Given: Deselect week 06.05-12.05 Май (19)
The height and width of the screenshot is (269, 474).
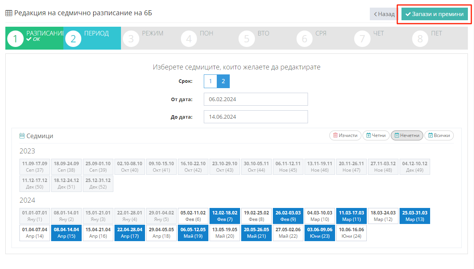Looking at the screenshot, I should (x=193, y=233).
